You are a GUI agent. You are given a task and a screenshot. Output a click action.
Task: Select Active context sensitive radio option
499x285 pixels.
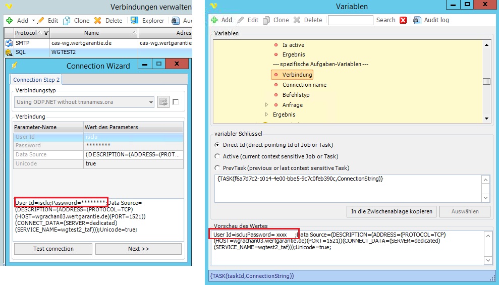point(217,156)
